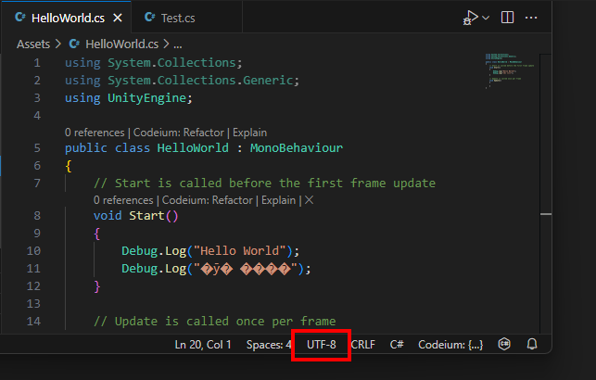The width and height of the screenshot is (596, 380).
Task: Split the editor to the right
Action: (x=507, y=18)
